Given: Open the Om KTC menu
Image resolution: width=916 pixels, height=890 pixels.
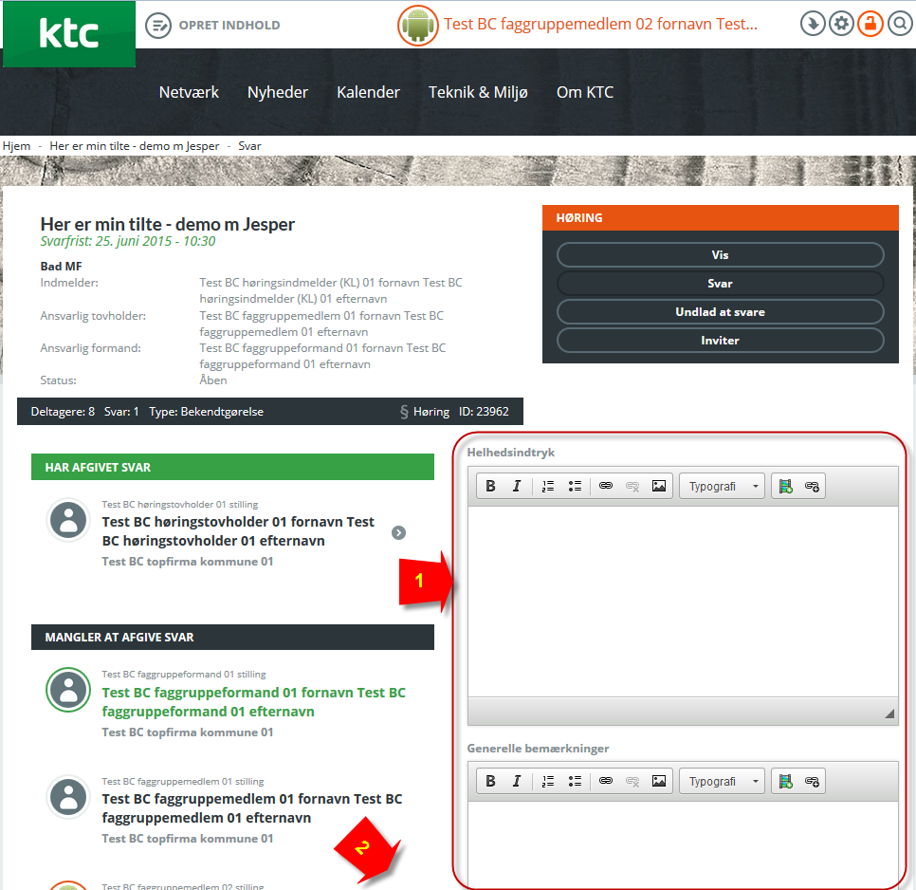Looking at the screenshot, I should [x=585, y=92].
